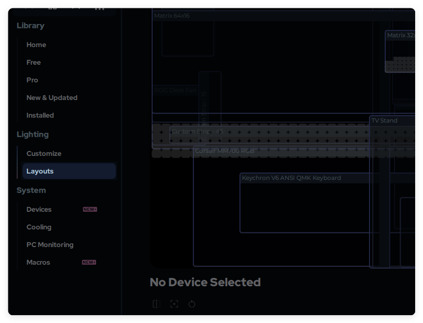Click the center-focus view icon
Screen dimensions: 423x323
[x=174, y=304]
